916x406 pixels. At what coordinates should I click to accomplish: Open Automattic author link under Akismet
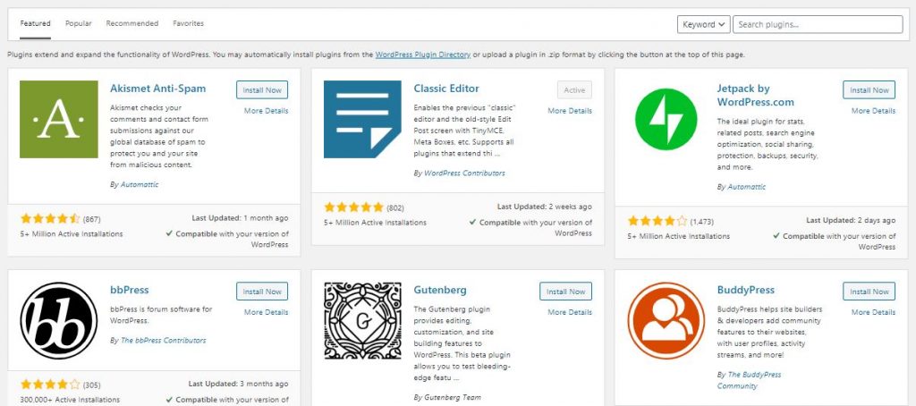click(x=140, y=184)
